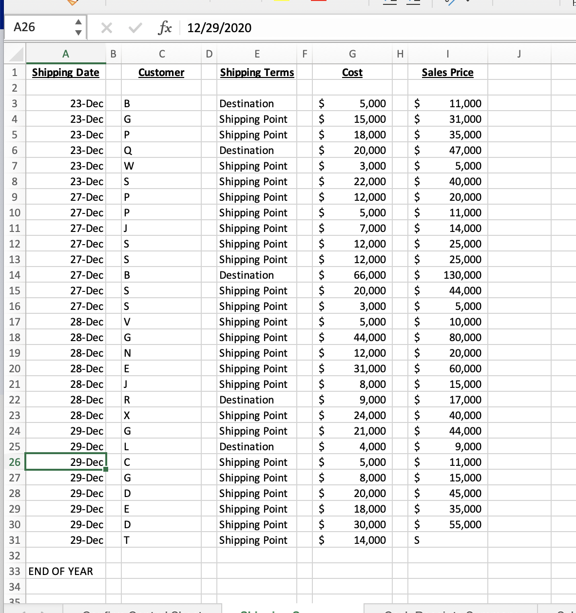Viewport: 576px width, 613px height.
Task: Select column C header
Action: pyautogui.click(x=161, y=54)
